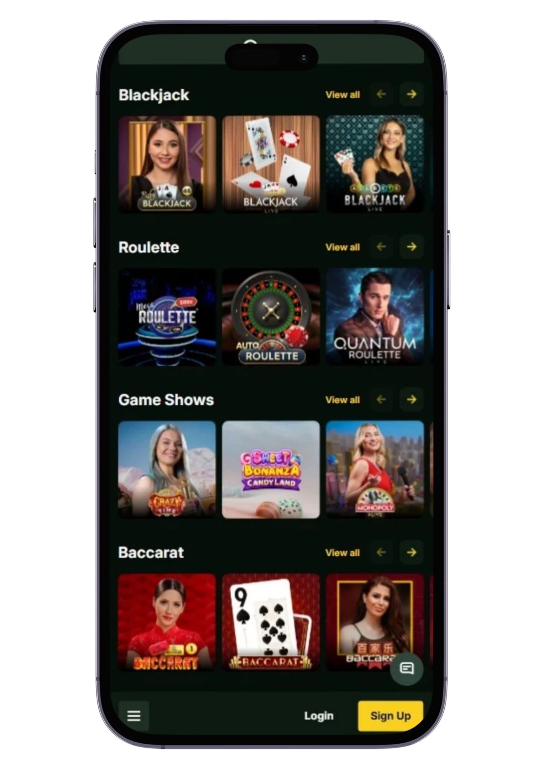Go back in Roulette carousel with left arrow
Image resolution: width=543 pixels, height=769 pixels.
click(x=381, y=246)
